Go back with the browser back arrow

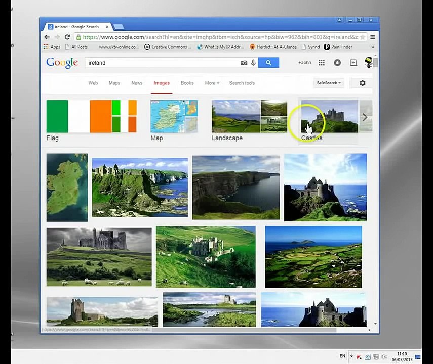click(47, 37)
